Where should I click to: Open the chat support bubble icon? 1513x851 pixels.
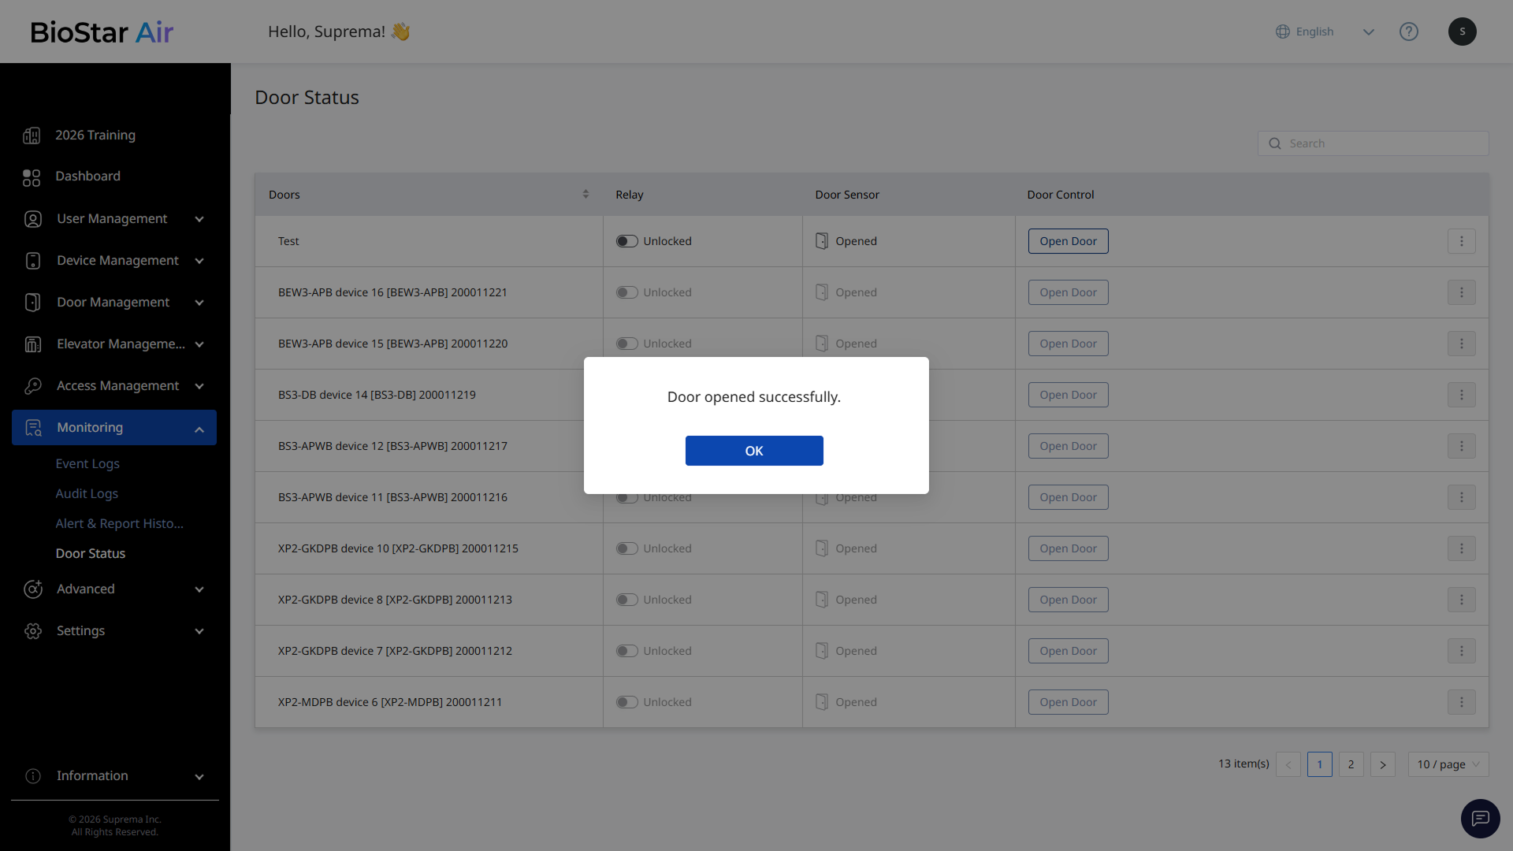pyautogui.click(x=1480, y=819)
